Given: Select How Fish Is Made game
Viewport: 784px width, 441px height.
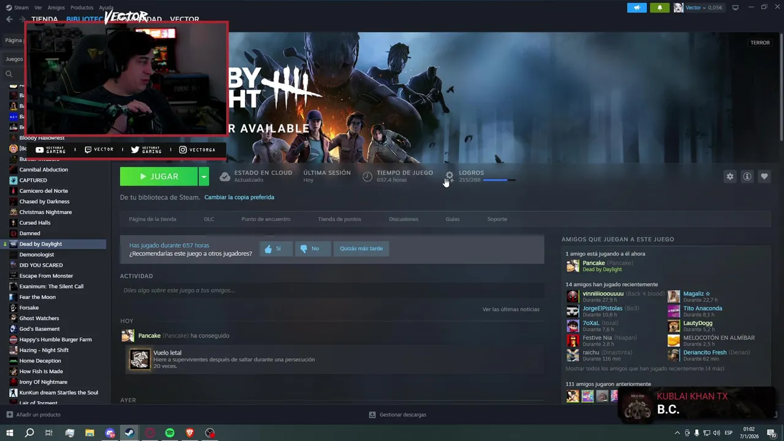Looking at the screenshot, I should [x=41, y=371].
